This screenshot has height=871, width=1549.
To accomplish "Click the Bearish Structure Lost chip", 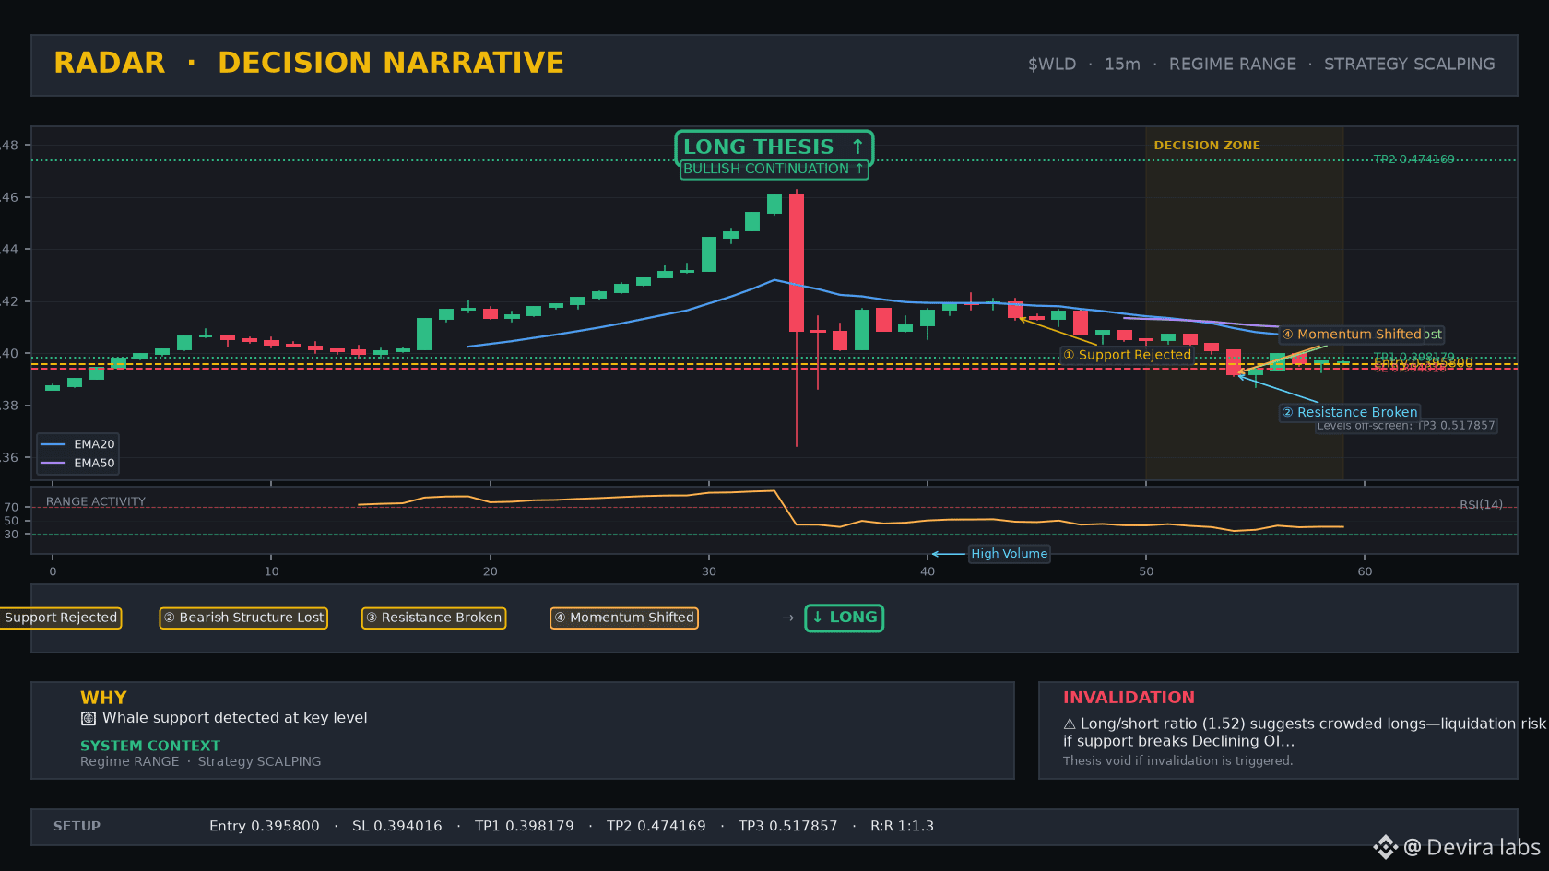I will pyautogui.click(x=243, y=618).
